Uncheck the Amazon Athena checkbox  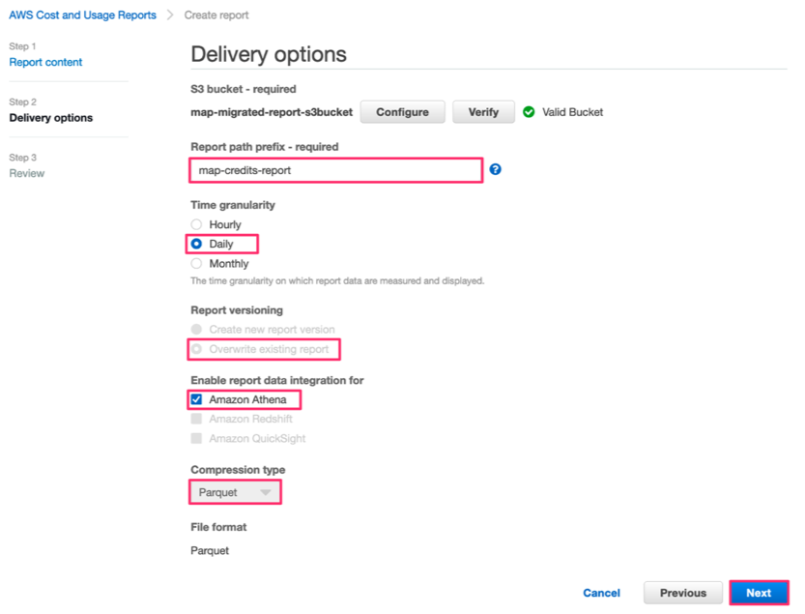click(196, 399)
